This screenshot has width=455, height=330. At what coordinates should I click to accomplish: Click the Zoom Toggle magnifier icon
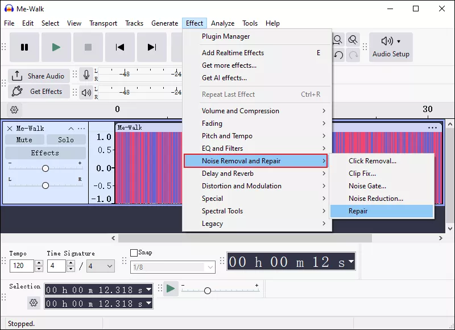point(353,39)
